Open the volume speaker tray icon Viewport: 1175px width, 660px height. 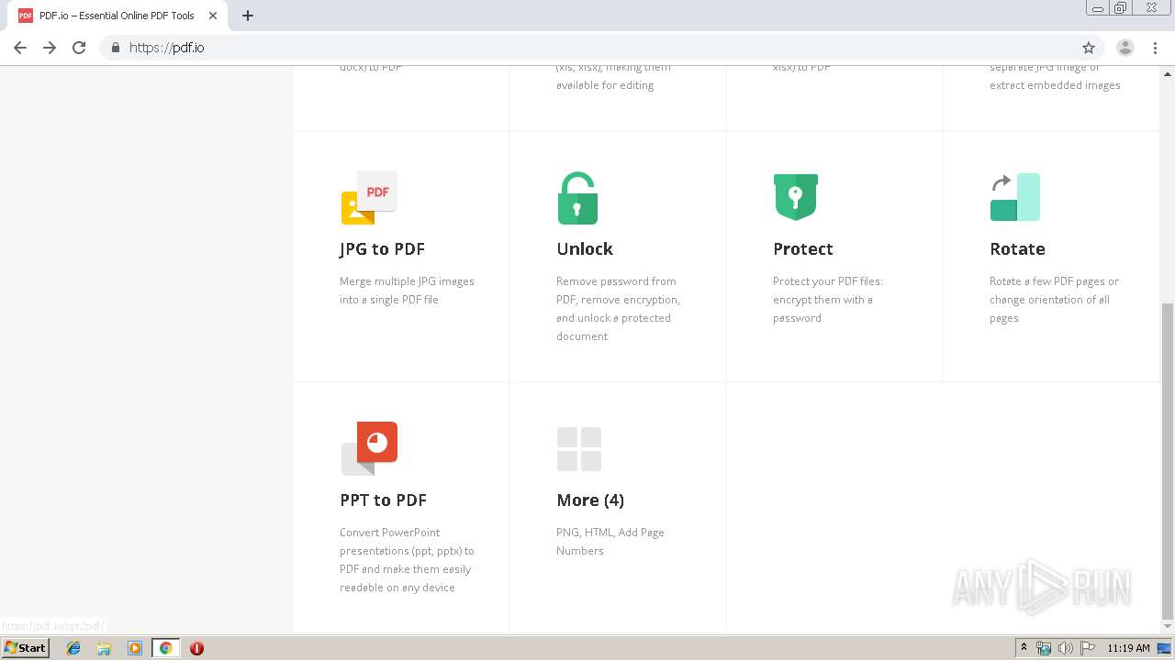pyautogui.click(x=1065, y=648)
